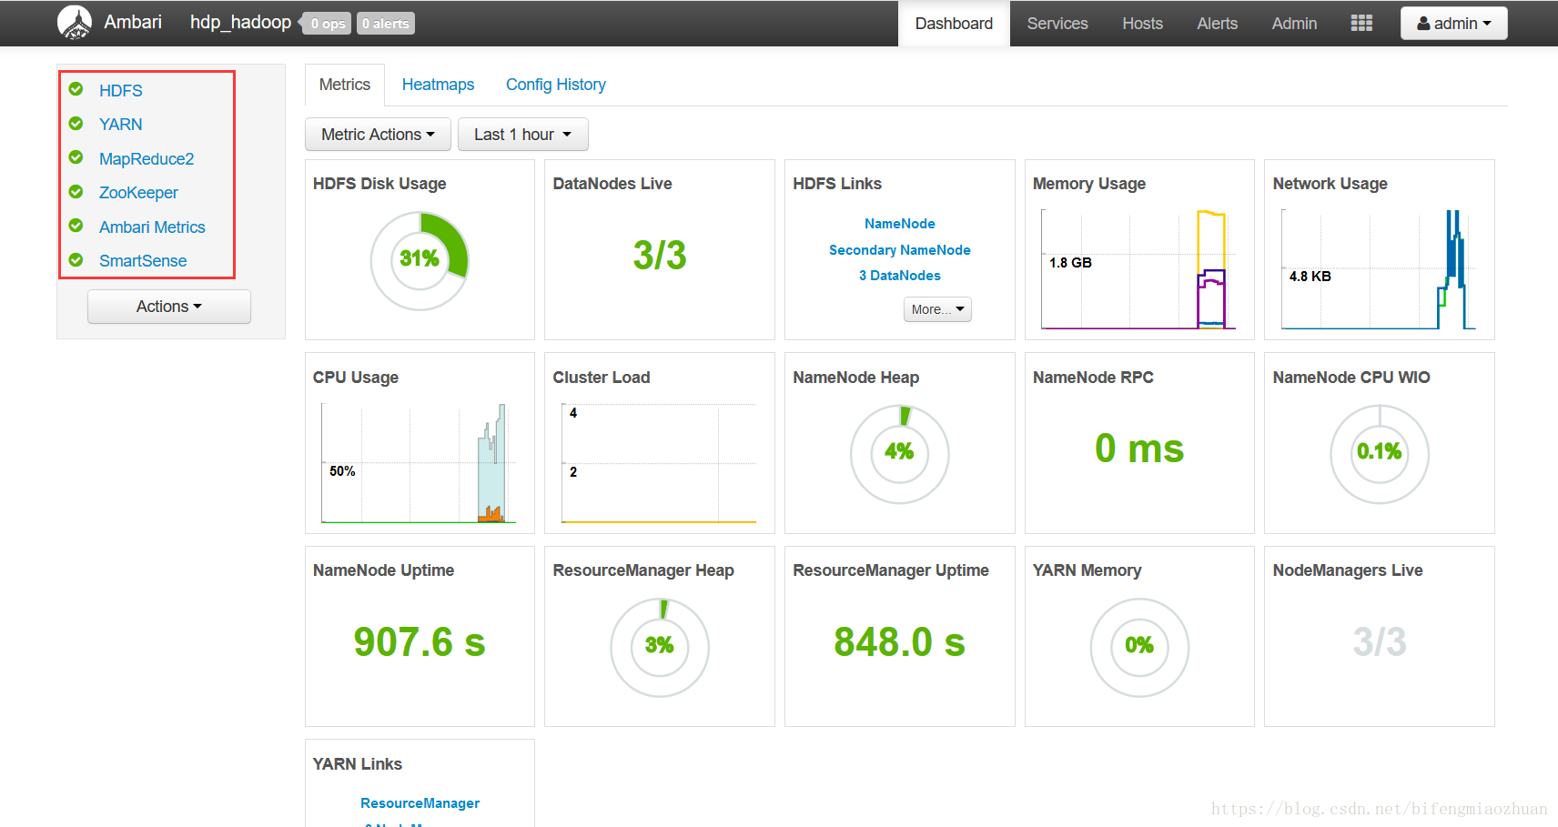This screenshot has width=1558, height=827.
Task: Open the Config History tab
Action: point(556,85)
